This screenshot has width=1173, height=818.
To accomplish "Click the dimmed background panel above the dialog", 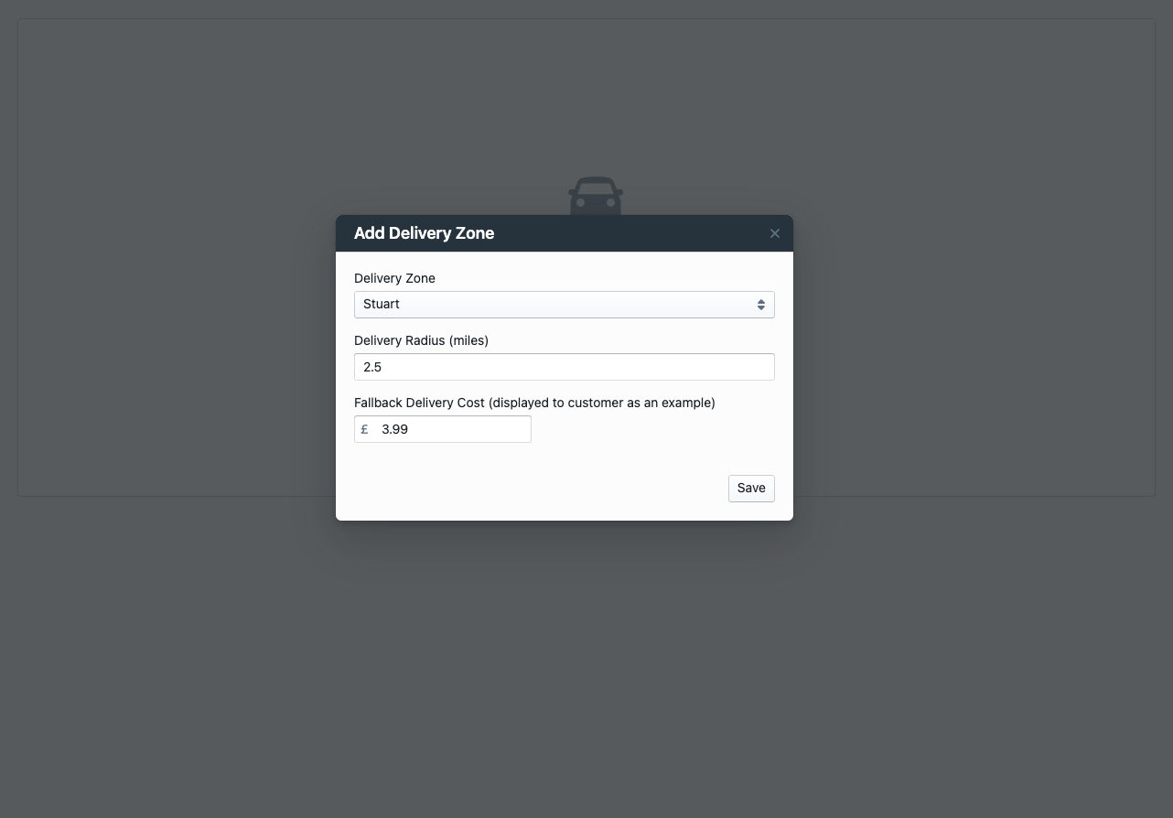I will point(586,101).
